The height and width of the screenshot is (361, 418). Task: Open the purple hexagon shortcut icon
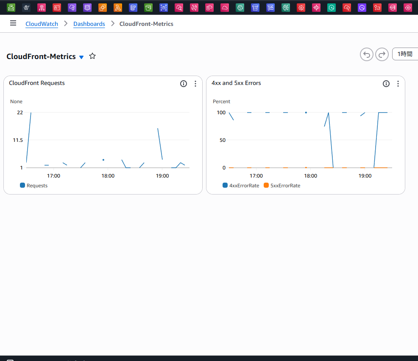[x=362, y=8]
